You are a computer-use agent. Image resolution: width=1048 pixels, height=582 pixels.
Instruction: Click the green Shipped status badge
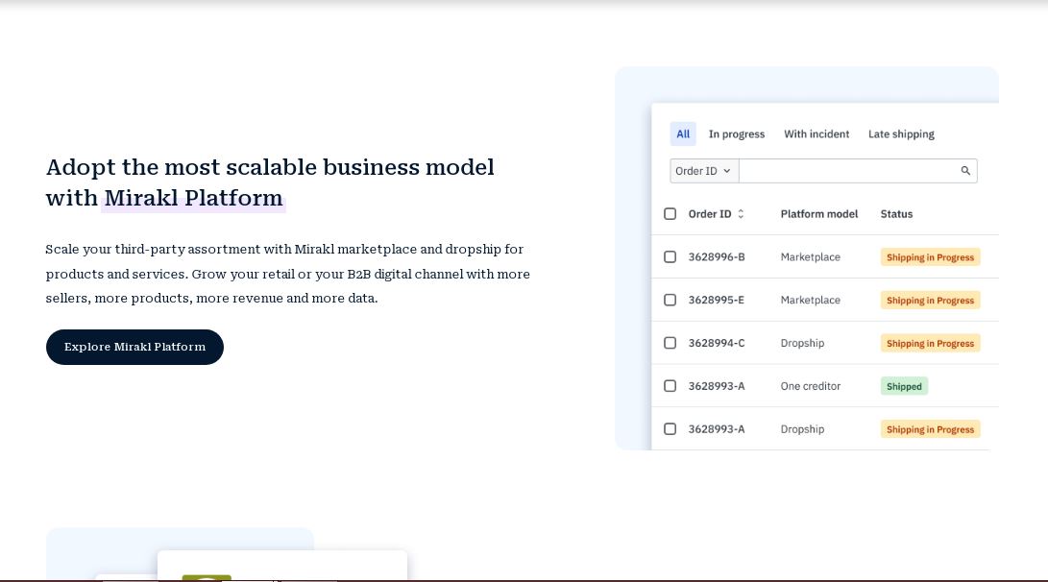(904, 385)
